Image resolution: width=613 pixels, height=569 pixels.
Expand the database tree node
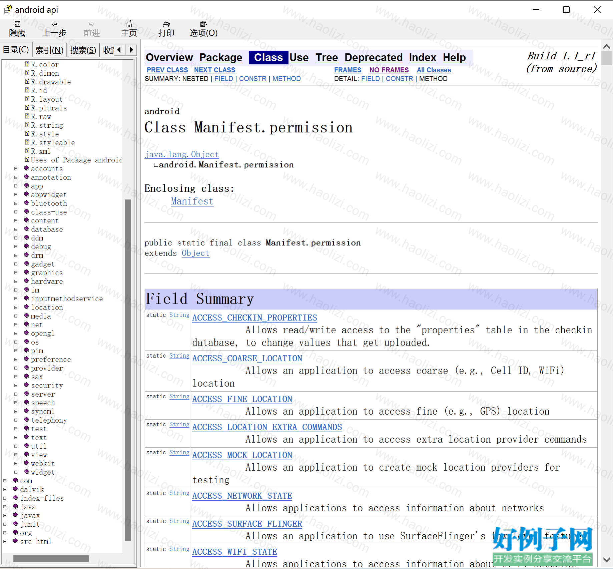coord(16,229)
